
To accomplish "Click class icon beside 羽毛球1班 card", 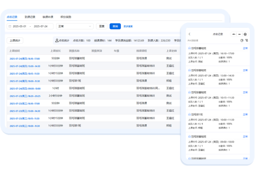I will coord(190,114).
